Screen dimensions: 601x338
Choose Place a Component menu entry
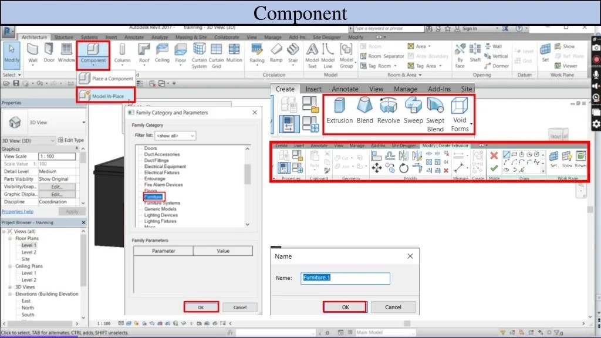click(106, 79)
